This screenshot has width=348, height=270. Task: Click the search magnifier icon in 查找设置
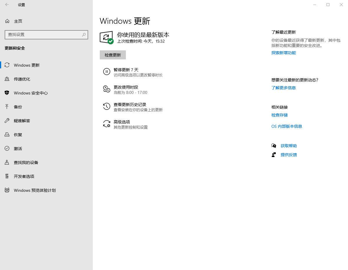[x=84, y=34]
